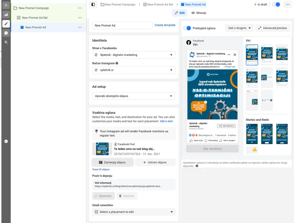Open the top-right more options ellipsis
The height and width of the screenshot is (223, 294).
click(288, 5)
